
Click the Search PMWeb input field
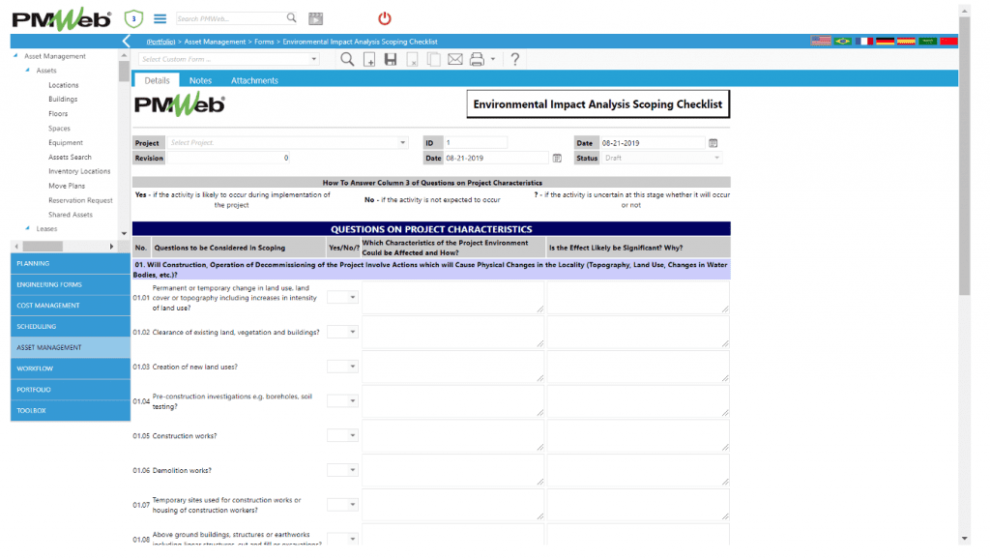click(x=230, y=19)
